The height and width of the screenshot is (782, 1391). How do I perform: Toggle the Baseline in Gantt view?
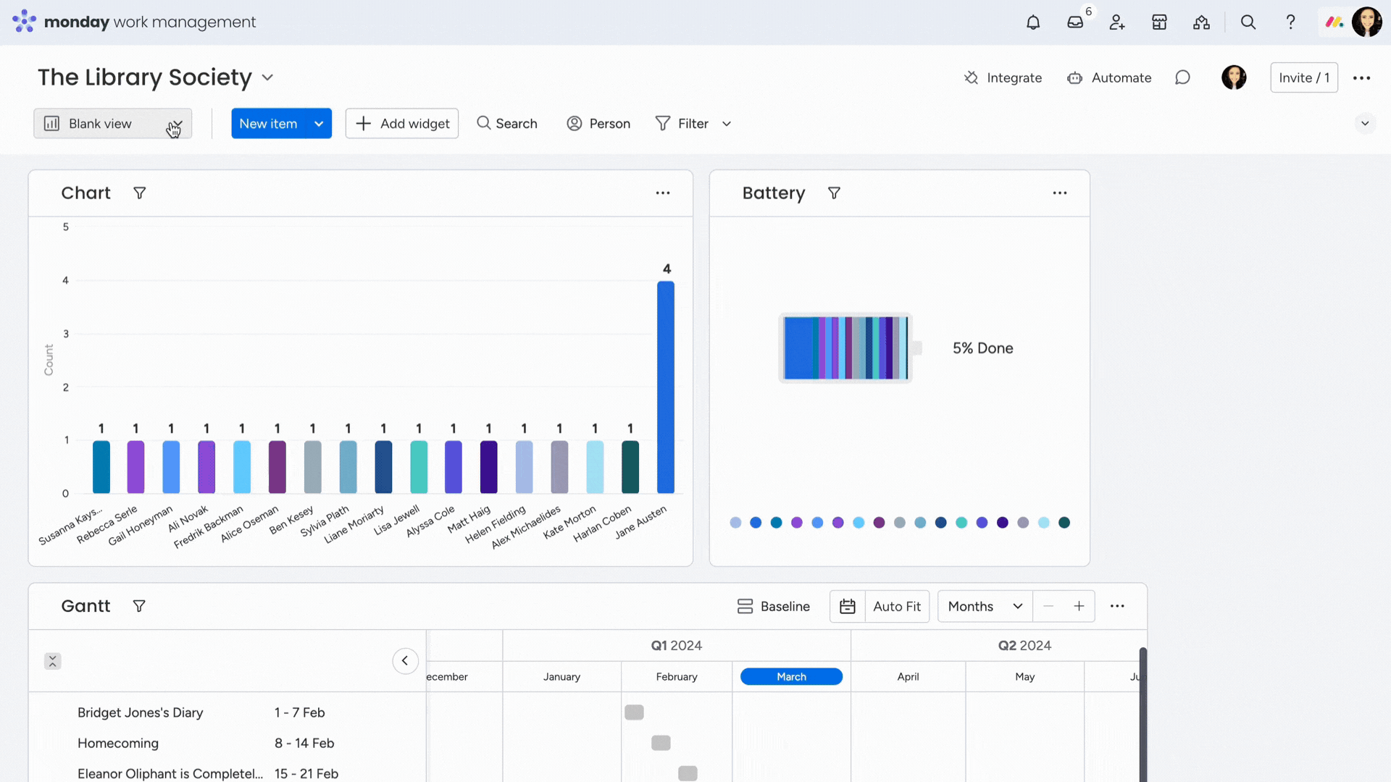pyautogui.click(x=774, y=605)
